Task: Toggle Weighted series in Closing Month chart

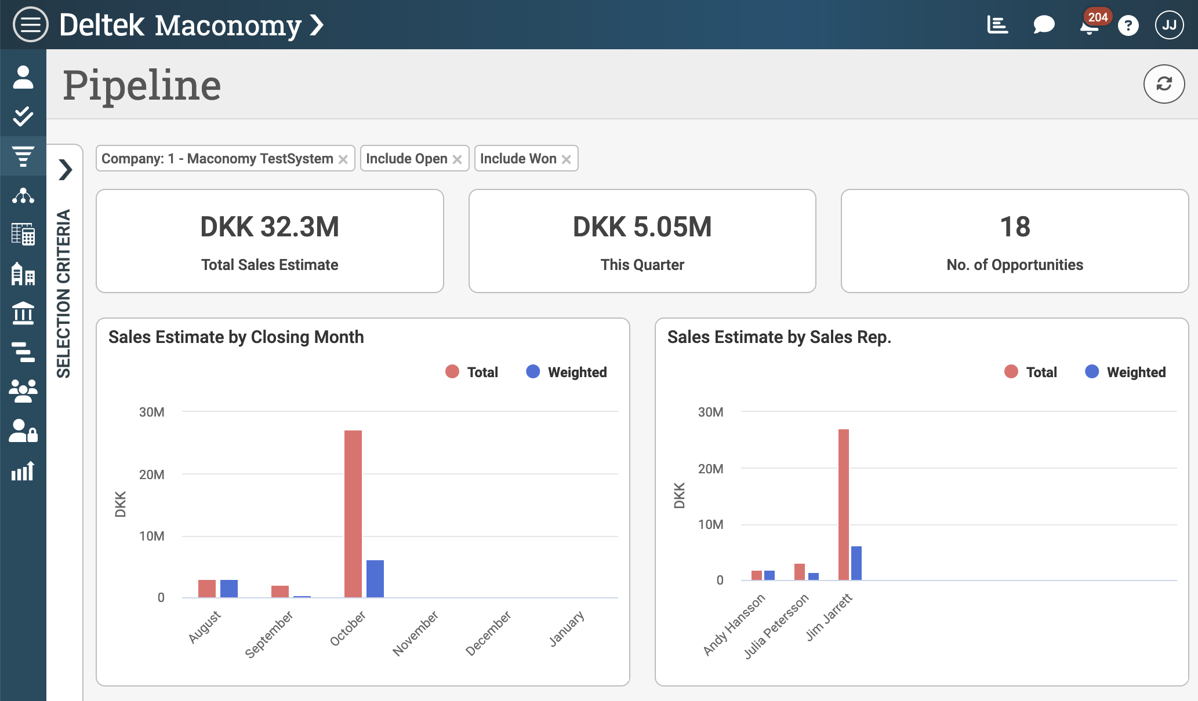Action: point(566,372)
